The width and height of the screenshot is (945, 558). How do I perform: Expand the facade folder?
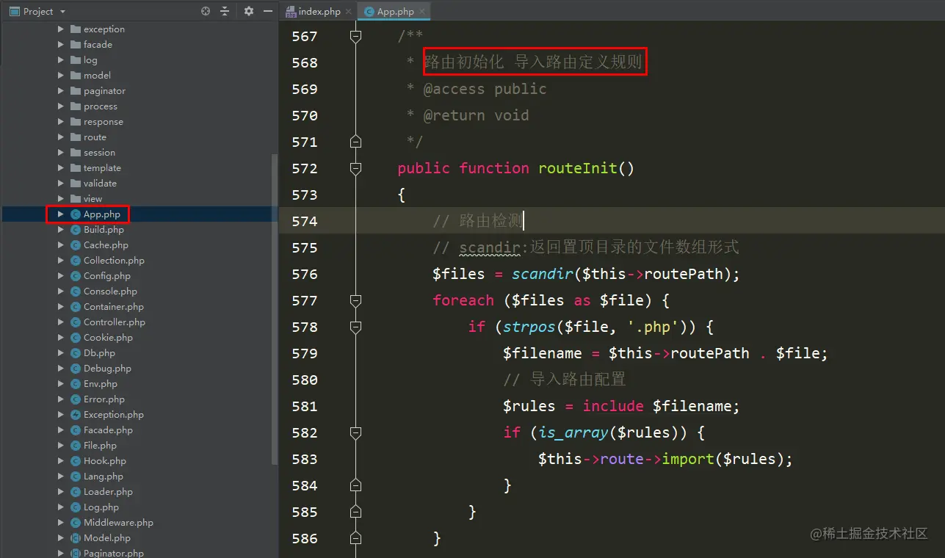(61, 45)
